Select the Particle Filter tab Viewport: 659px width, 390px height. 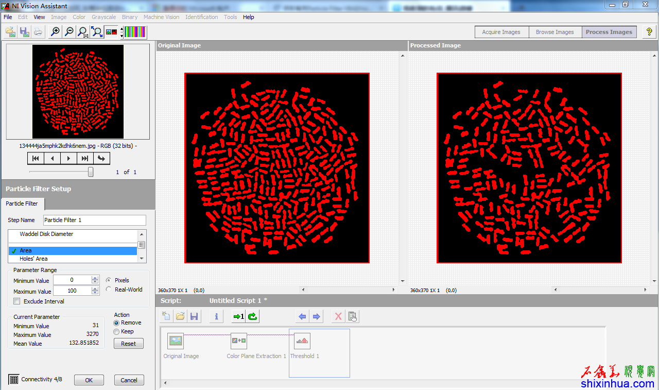(22, 204)
